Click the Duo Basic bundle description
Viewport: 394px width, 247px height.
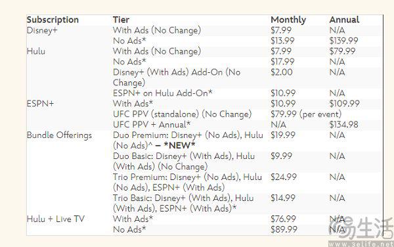point(184,162)
